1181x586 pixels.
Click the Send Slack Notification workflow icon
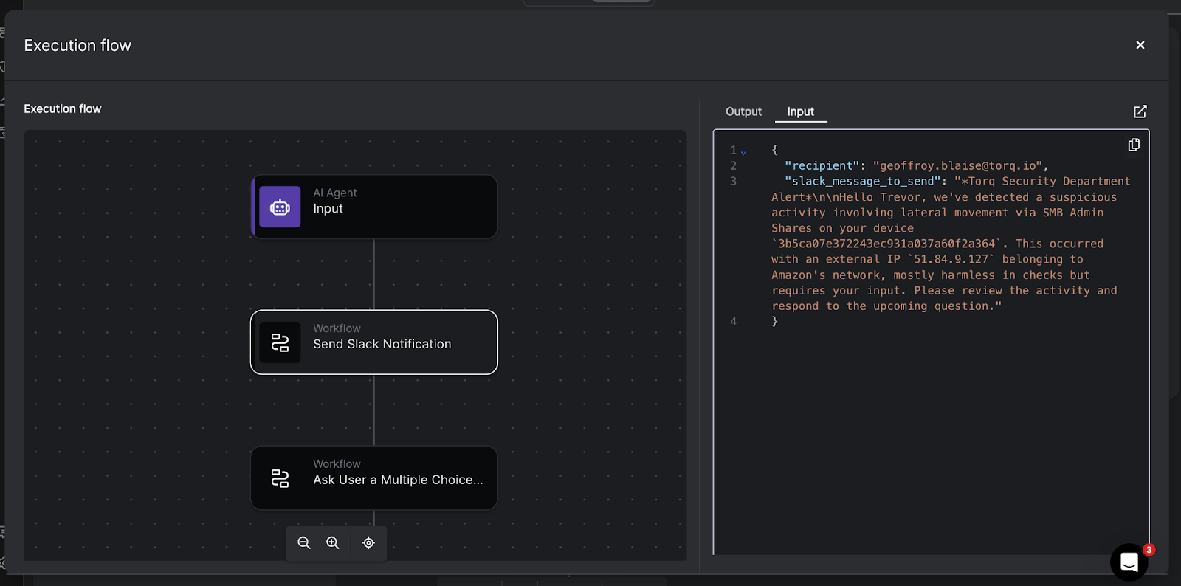(280, 342)
